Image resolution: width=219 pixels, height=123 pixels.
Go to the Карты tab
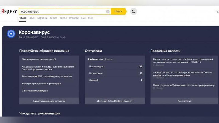(63, 18)
